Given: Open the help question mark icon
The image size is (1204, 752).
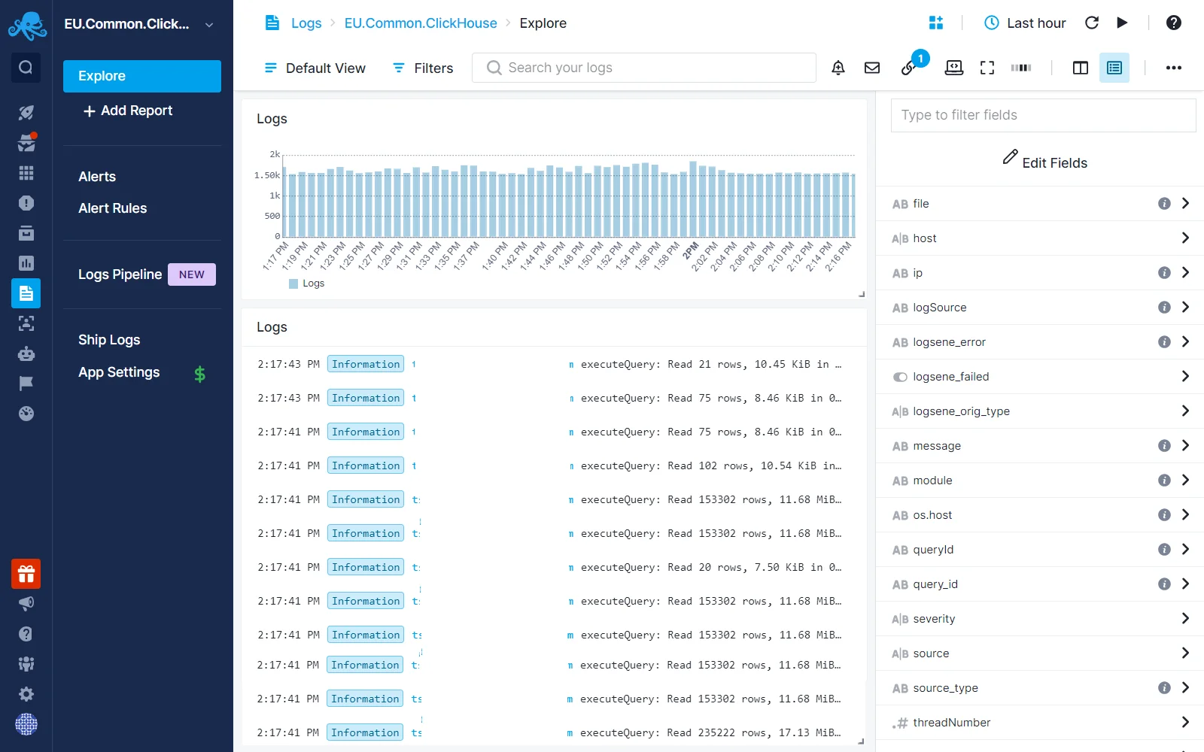Looking at the screenshot, I should [x=1173, y=23].
